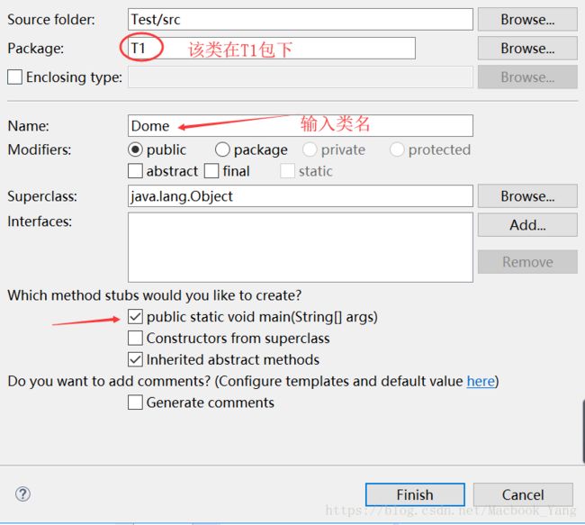Focus the Superclass field with java.lang.Object
This screenshot has height=525, width=585.
point(300,196)
